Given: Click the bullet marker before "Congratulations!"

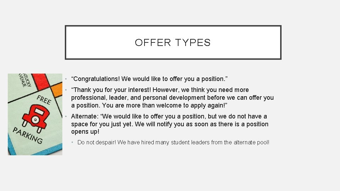Looking at the screenshot, I should pos(66,79).
